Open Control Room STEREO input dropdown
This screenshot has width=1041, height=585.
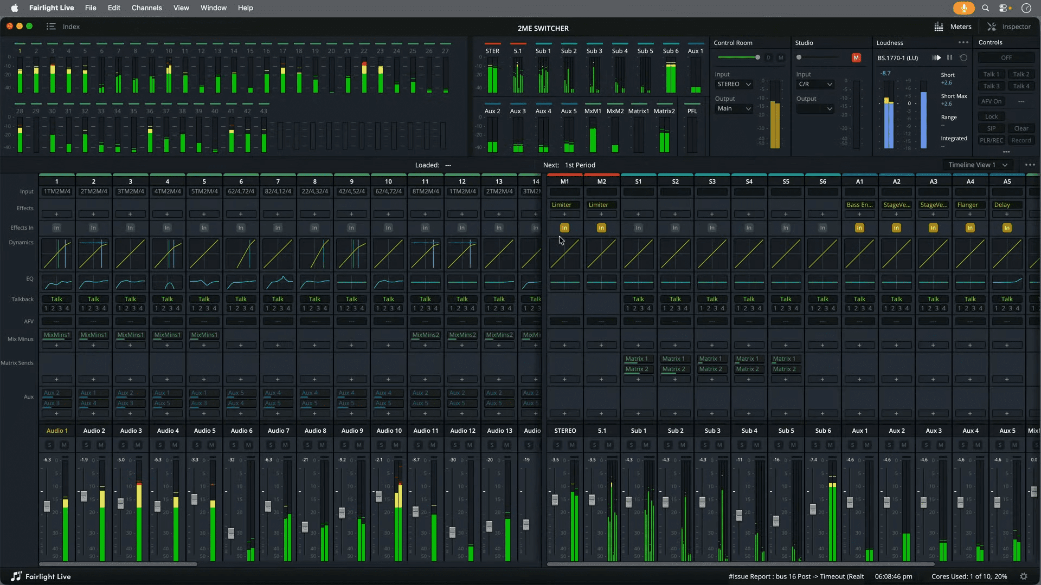point(734,84)
